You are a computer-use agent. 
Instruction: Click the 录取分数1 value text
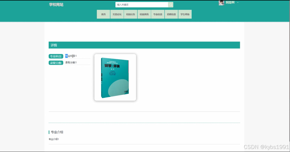(71, 62)
